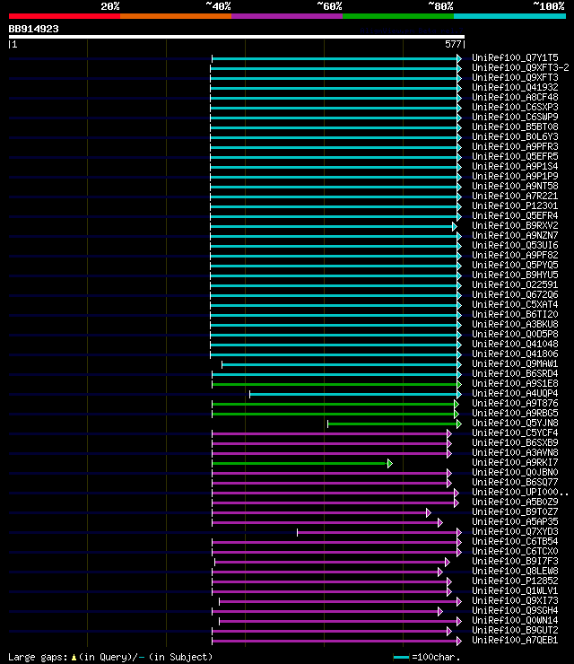Screen dimensions: 574x664
Task: Click the green alignment bar for A9S1E8
Action: coord(335,385)
